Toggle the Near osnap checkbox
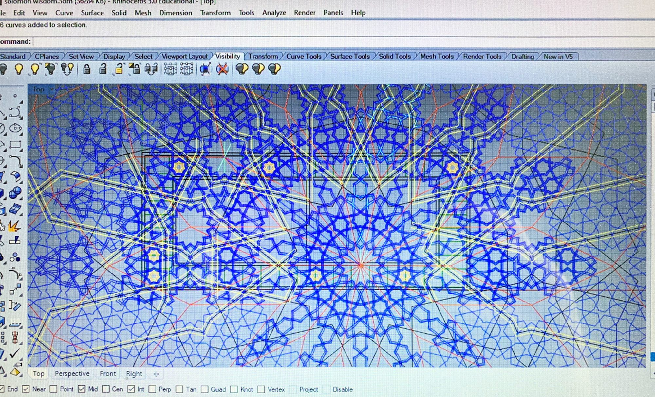Screen dimensions: 655x397 (x=26, y=389)
